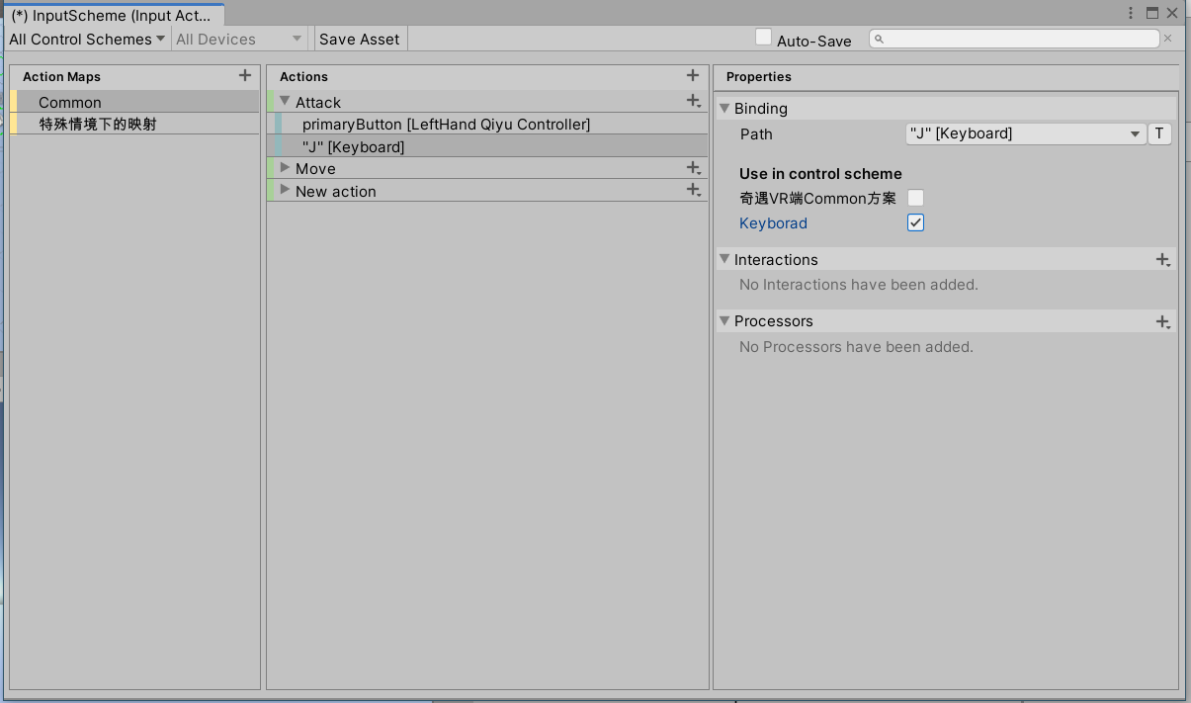Add a binding to the Move action

coord(692,167)
